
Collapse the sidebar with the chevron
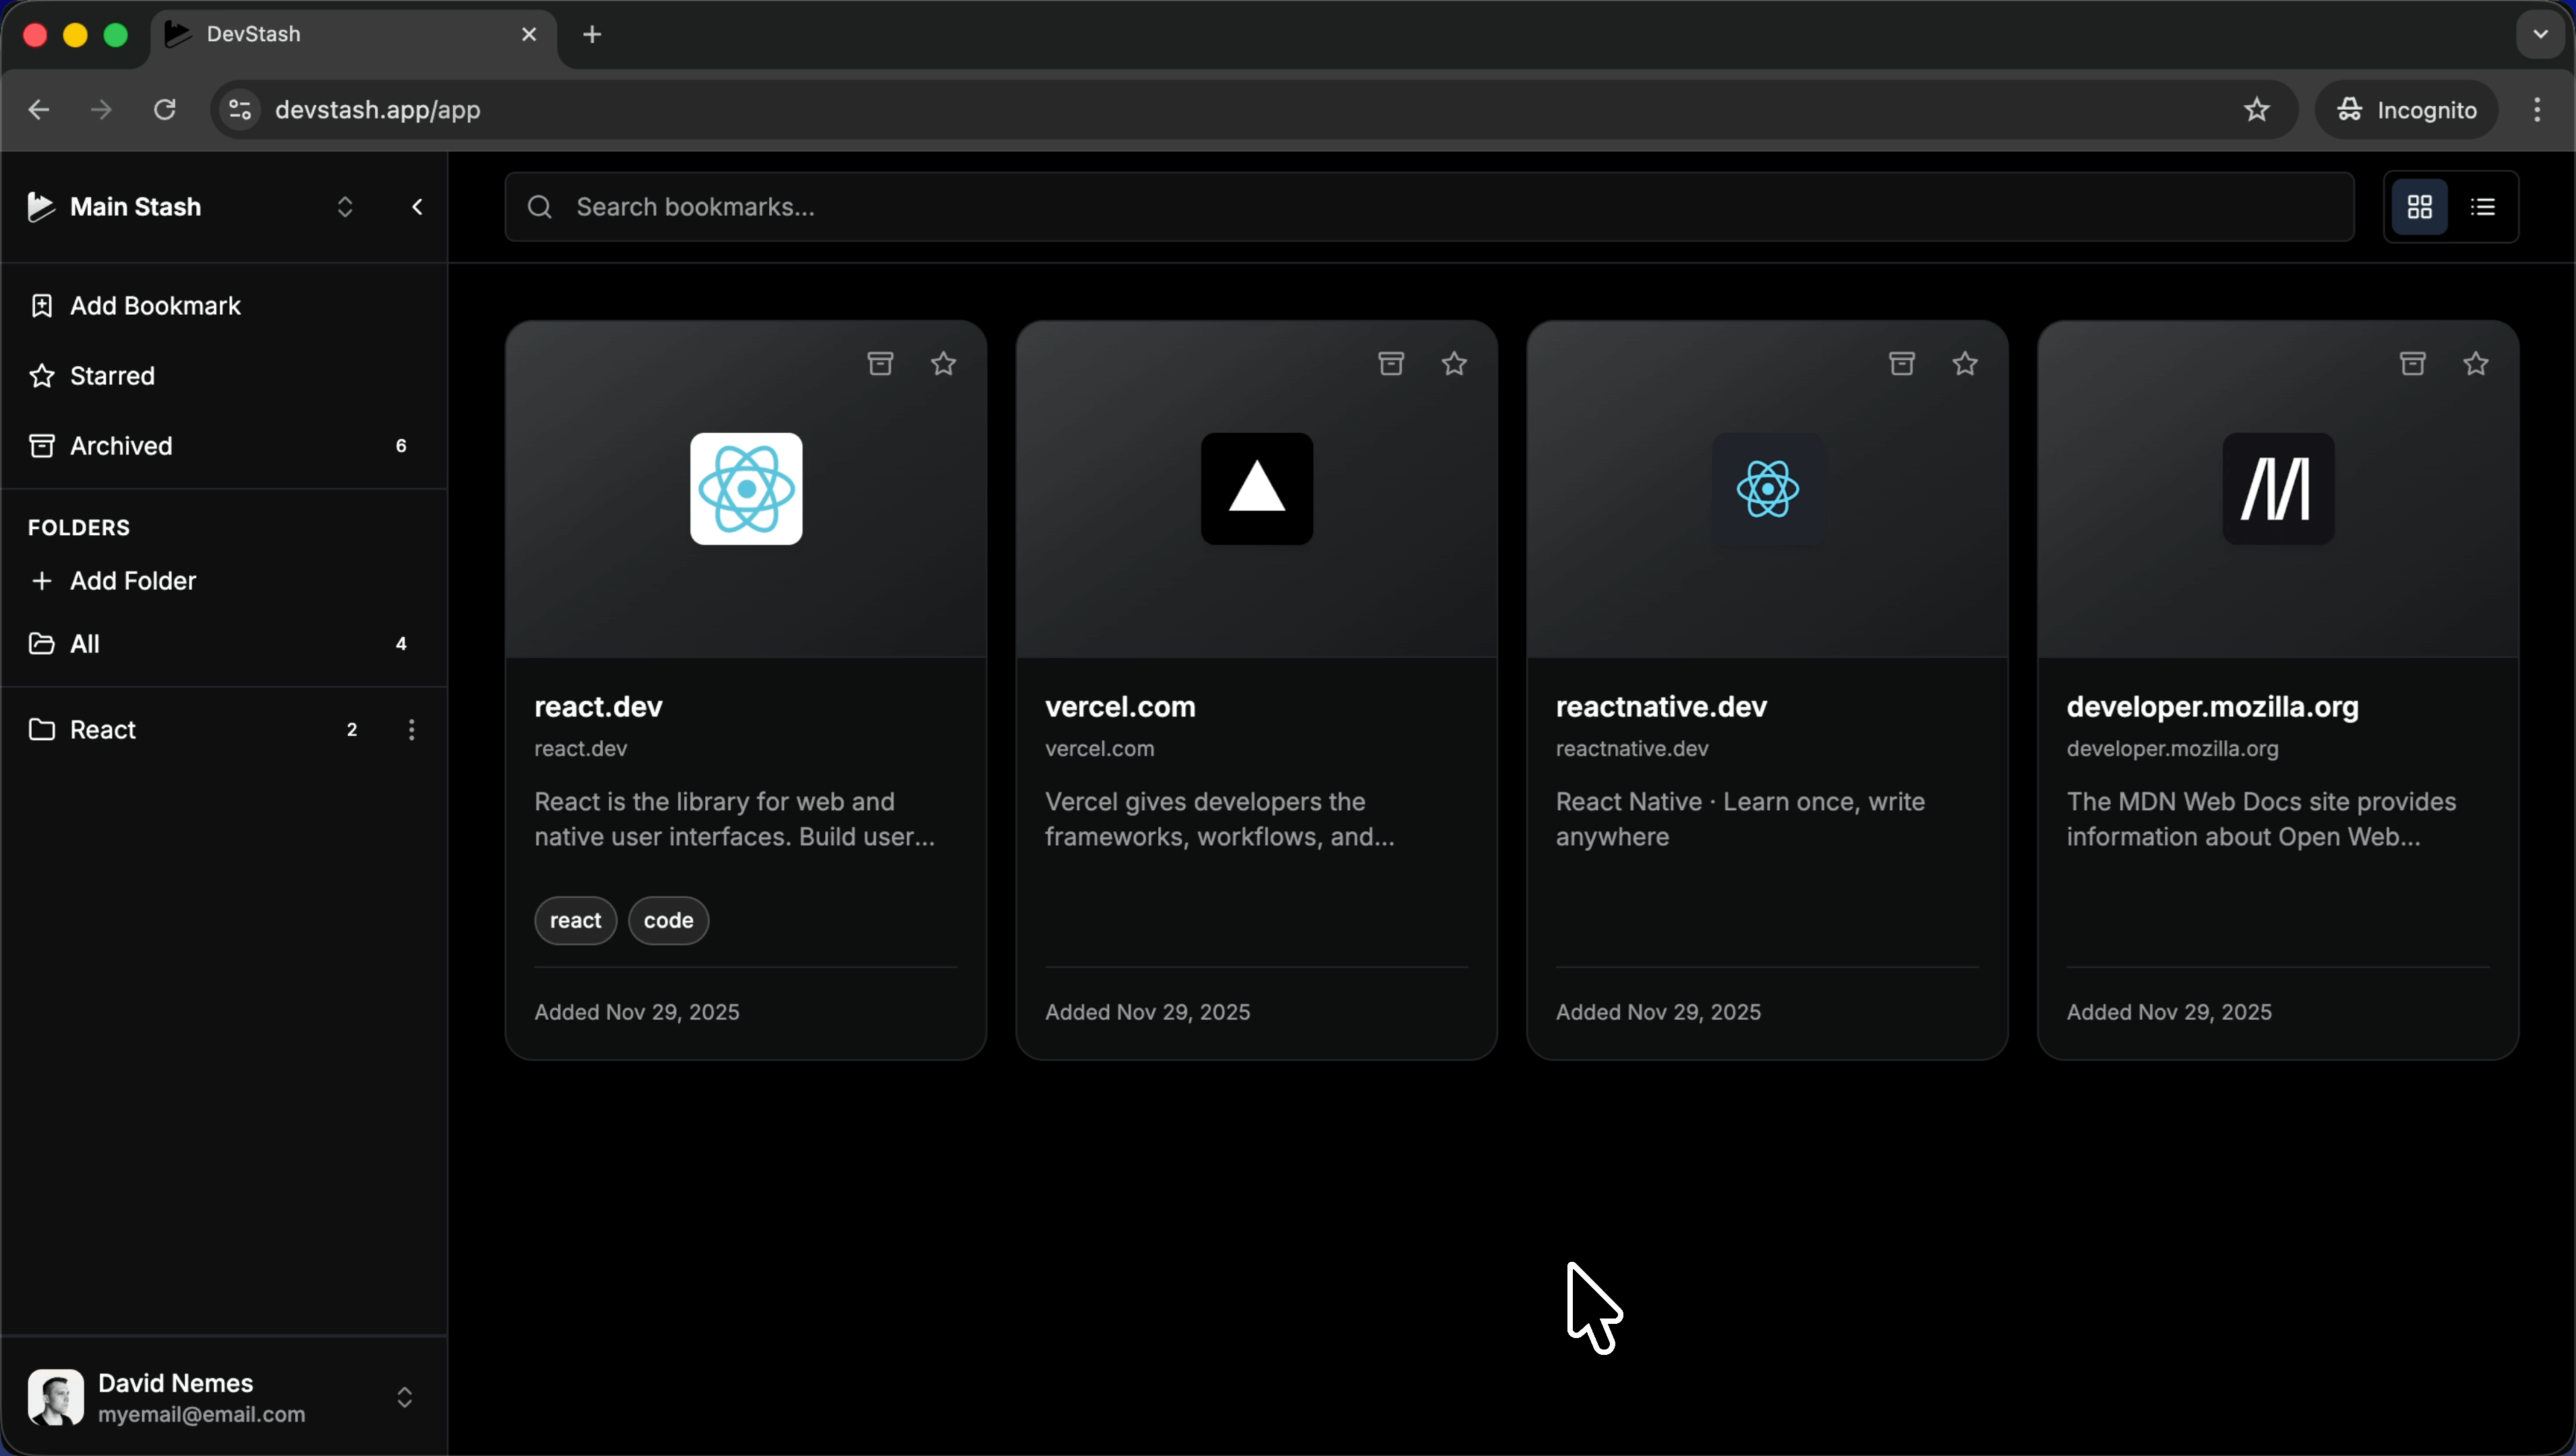[x=417, y=207]
